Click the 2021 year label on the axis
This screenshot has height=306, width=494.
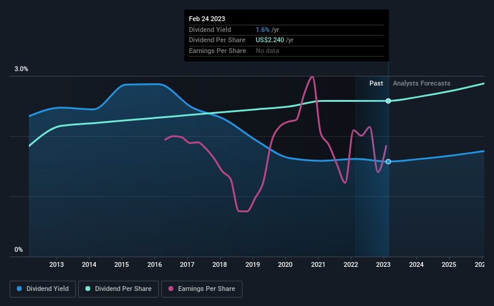pyautogui.click(x=318, y=264)
